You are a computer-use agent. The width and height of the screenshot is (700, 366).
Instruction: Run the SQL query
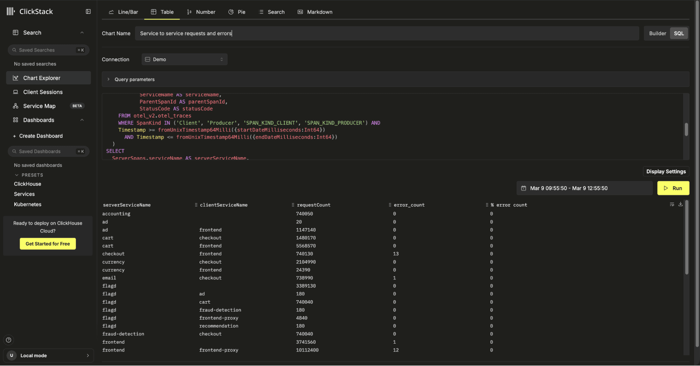point(673,188)
